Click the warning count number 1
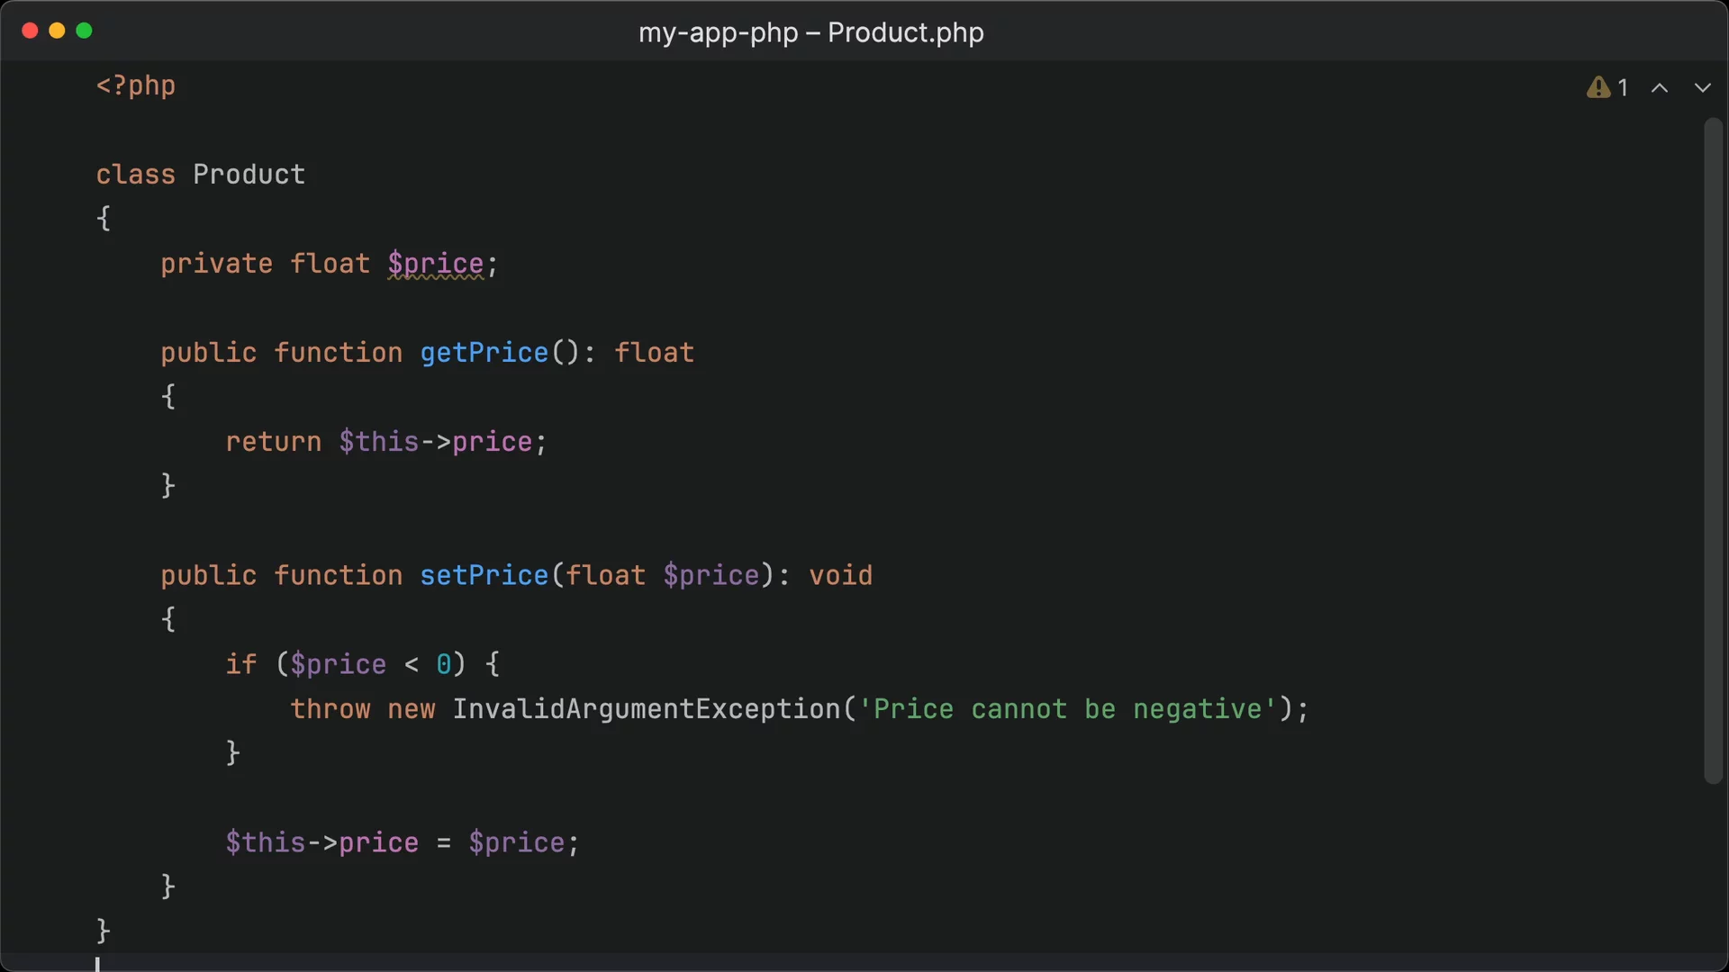 tap(1623, 88)
